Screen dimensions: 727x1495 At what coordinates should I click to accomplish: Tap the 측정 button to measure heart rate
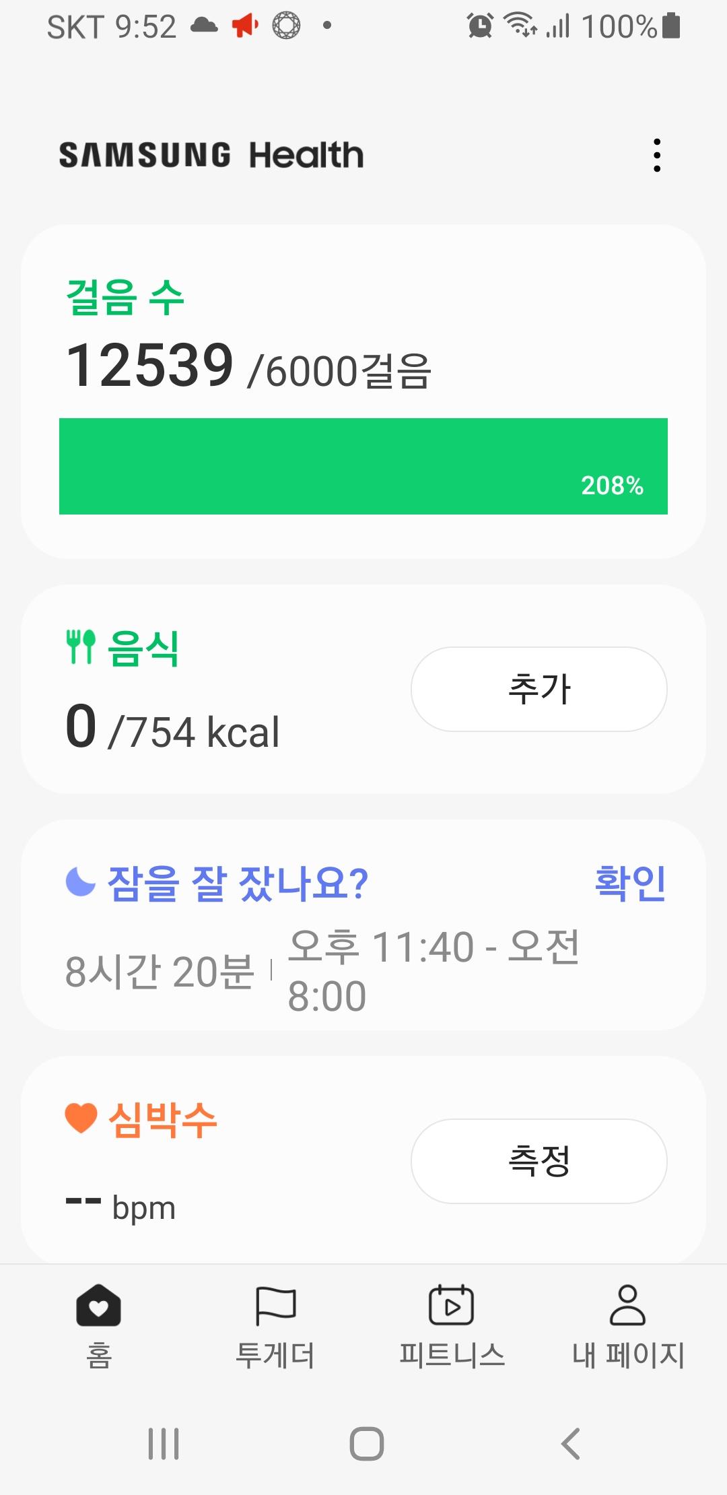[539, 1161]
